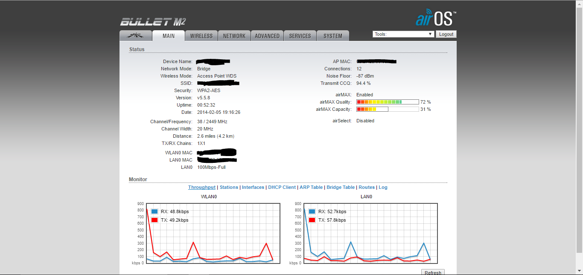Click the LAN0 RX: 52.7kbps legend text
Viewport: 583px width, 275px height.
332,211
